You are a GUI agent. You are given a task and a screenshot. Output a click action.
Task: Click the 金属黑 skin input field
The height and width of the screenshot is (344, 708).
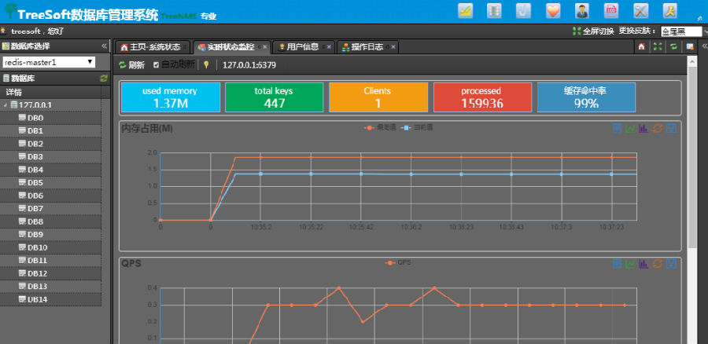pos(681,31)
